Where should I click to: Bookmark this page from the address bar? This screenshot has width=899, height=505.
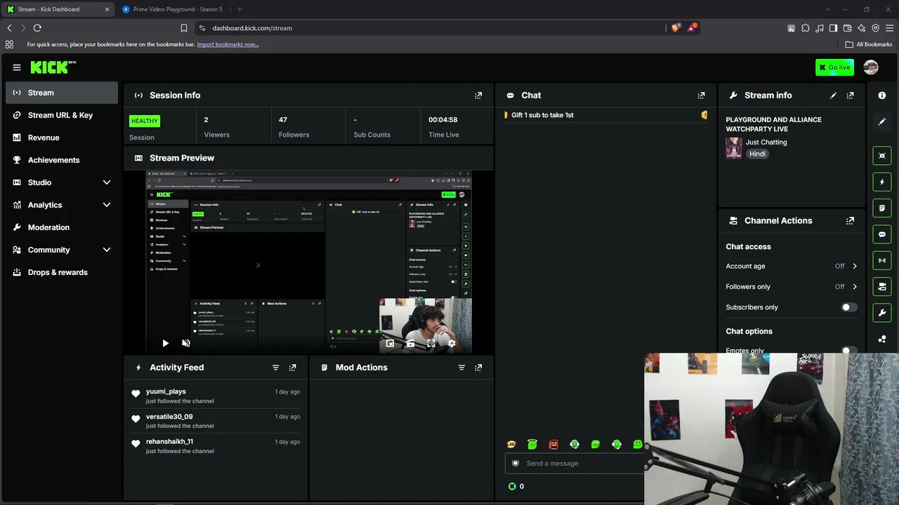(x=184, y=28)
